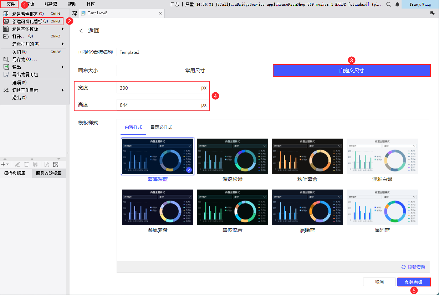Switch to the 自定义样式 tab
The width and height of the screenshot is (439, 295).
click(161, 127)
